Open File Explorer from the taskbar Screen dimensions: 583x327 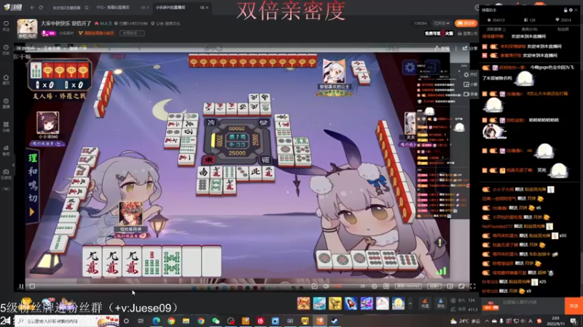[186, 320]
